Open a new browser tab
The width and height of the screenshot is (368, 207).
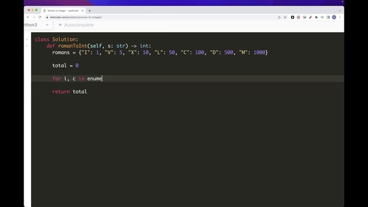coord(90,11)
